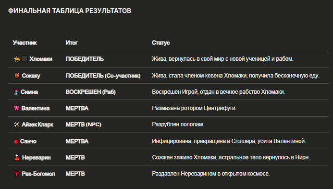333x189 pixels.
Task: Click the crossed tools icon by Айзек Кларк
Action: 17,124
